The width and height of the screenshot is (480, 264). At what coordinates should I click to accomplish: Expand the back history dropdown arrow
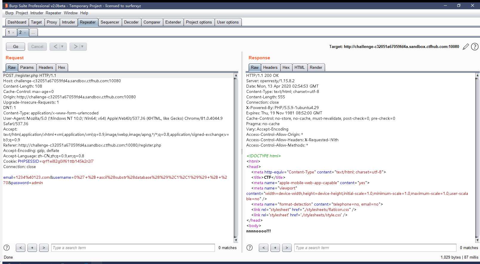[x=62, y=46]
